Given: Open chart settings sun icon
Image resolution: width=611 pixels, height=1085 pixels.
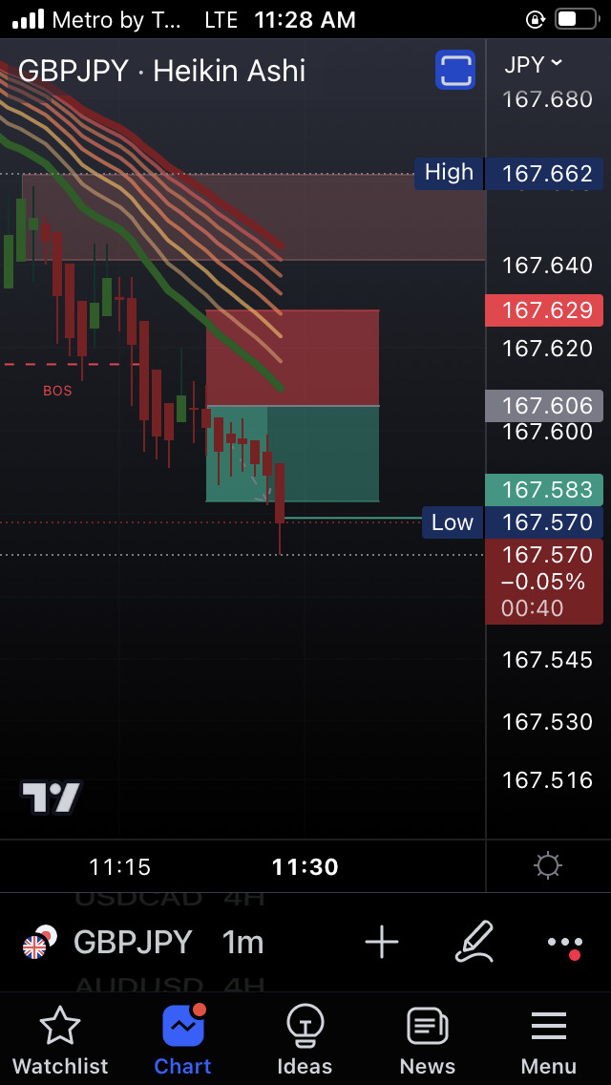Looking at the screenshot, I should tap(548, 865).
